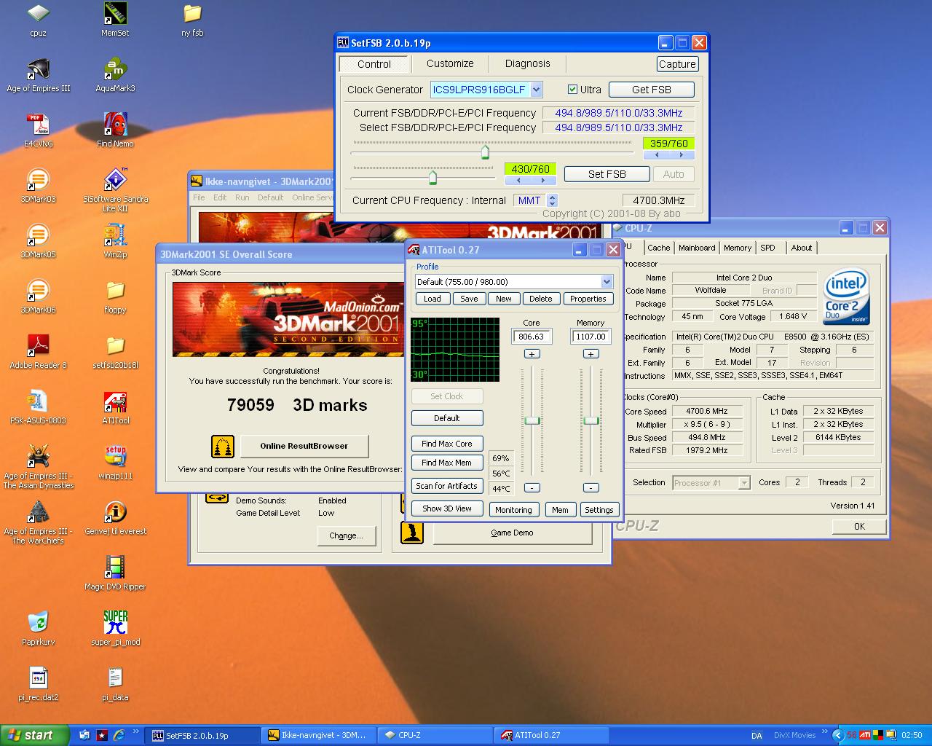Open the cpuz desktop icon
Screen dimensions: 932x746
(38, 20)
